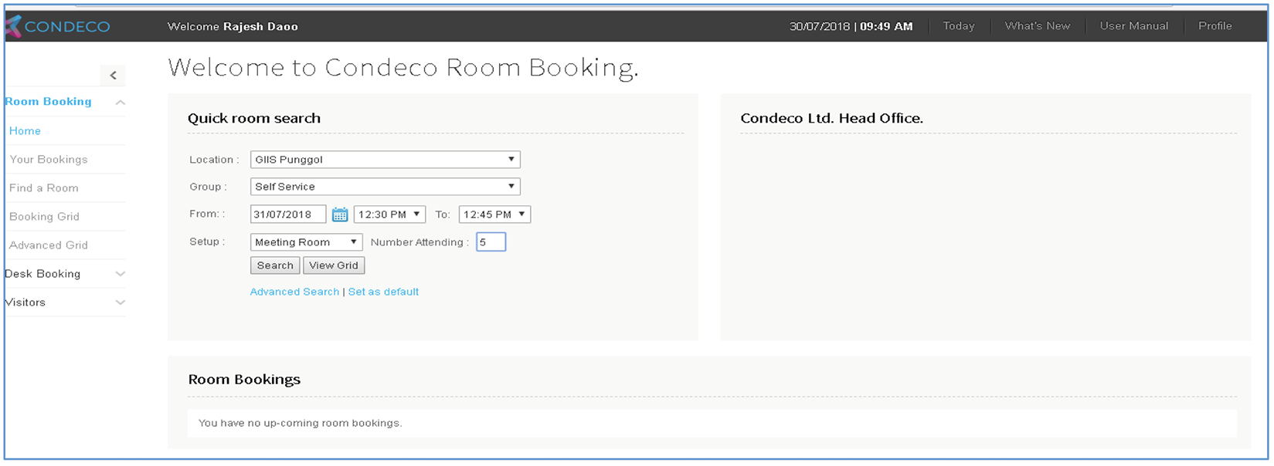This screenshot has height=466, width=1274.
Task: Click the 'Room Bookings' heading
Action: [244, 380]
